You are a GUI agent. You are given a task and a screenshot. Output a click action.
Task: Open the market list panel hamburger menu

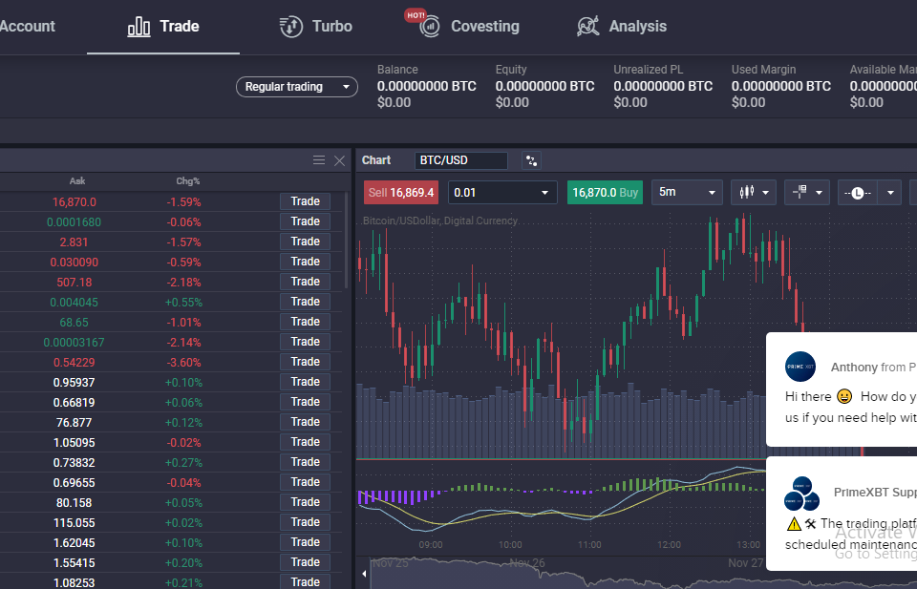coord(319,160)
